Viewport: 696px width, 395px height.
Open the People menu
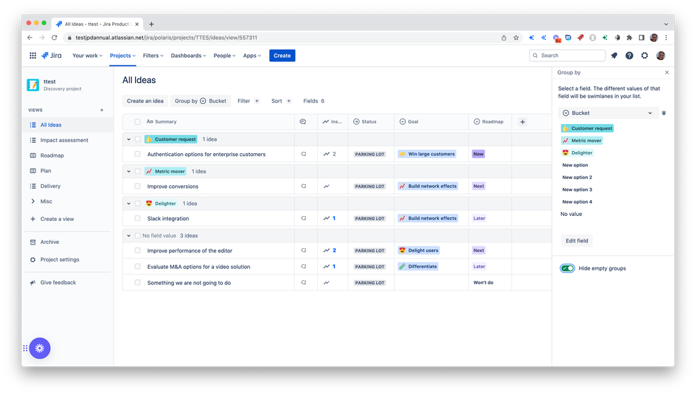(224, 56)
